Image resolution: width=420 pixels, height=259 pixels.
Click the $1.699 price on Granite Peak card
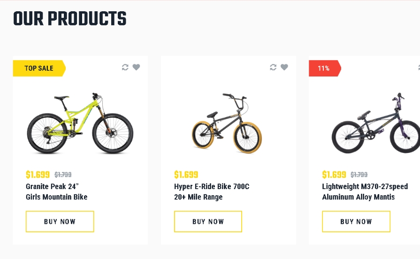pos(38,175)
